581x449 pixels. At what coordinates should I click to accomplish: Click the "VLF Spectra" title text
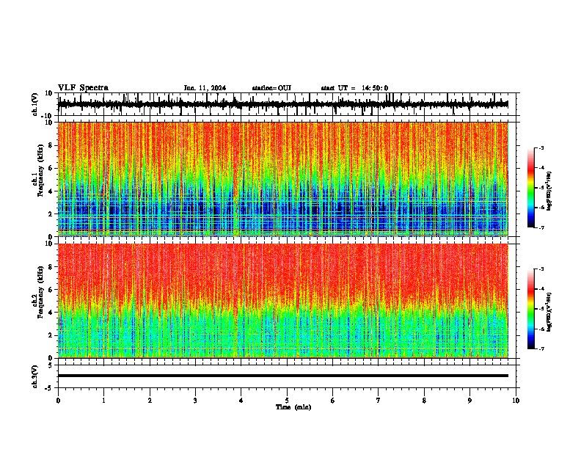pyautogui.click(x=83, y=87)
